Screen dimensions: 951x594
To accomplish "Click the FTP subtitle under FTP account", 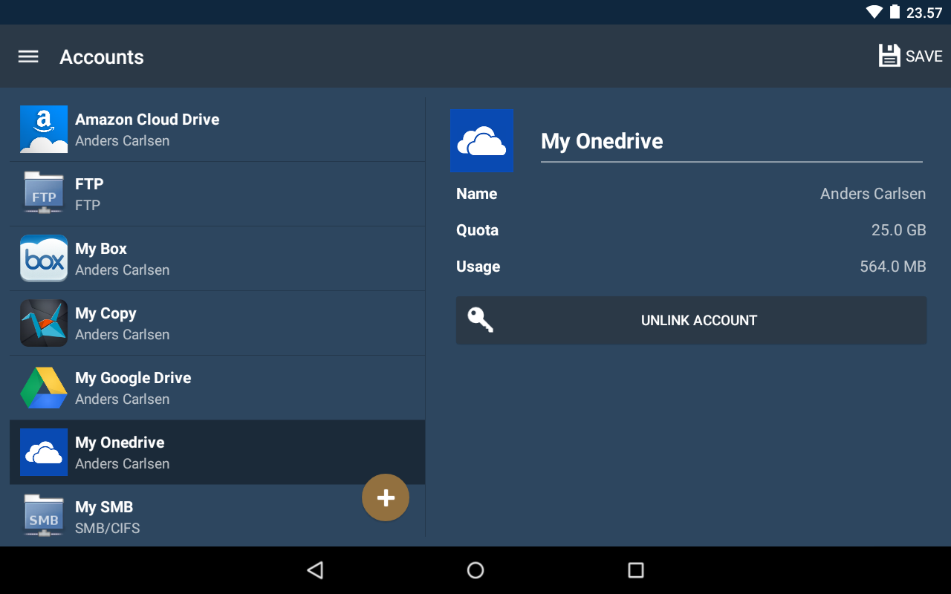I will pos(88,205).
